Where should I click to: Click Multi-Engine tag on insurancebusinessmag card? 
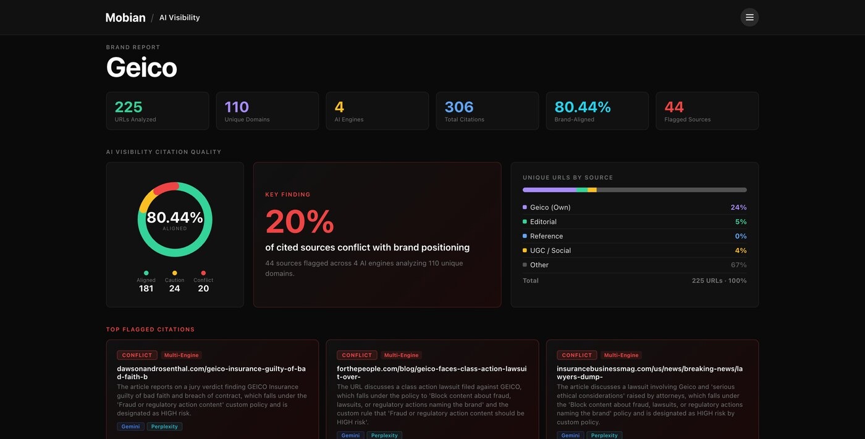coord(622,356)
